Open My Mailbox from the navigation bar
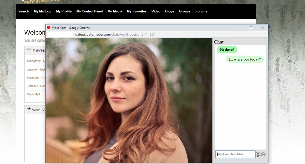The width and height of the screenshot is (305, 164). pyautogui.click(x=42, y=11)
